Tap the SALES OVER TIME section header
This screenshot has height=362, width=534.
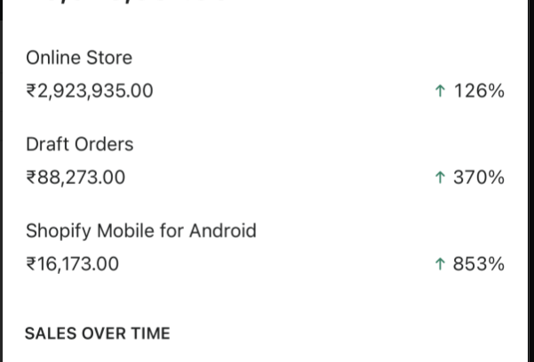click(x=97, y=334)
